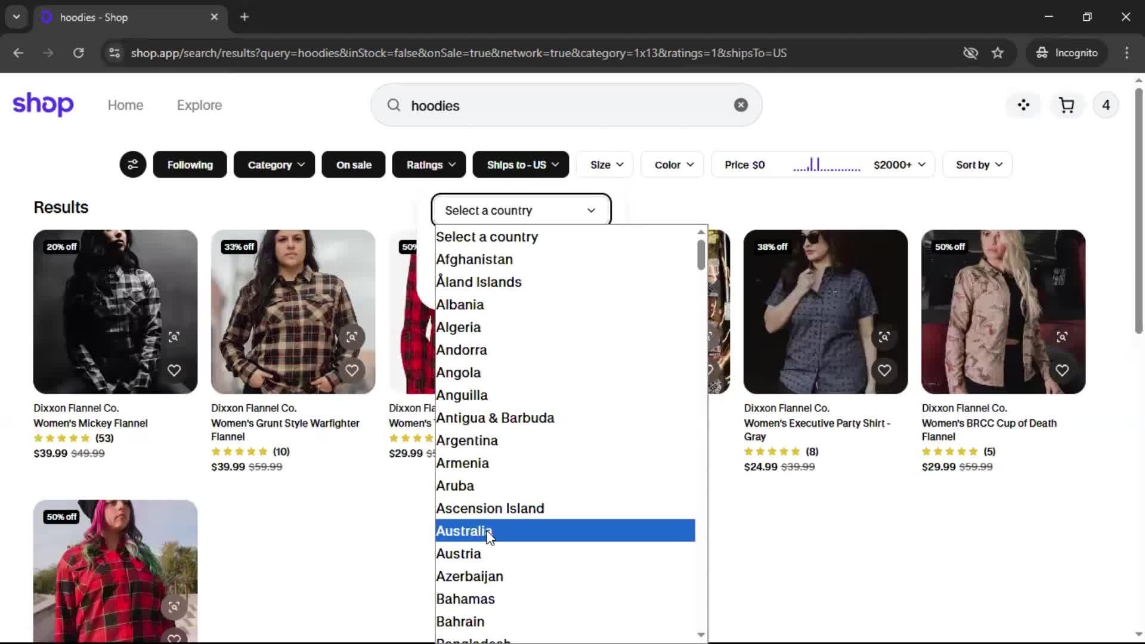Favorite the Women's Mickey Flannel heart
Screen dimensions: 1145x644
174,370
